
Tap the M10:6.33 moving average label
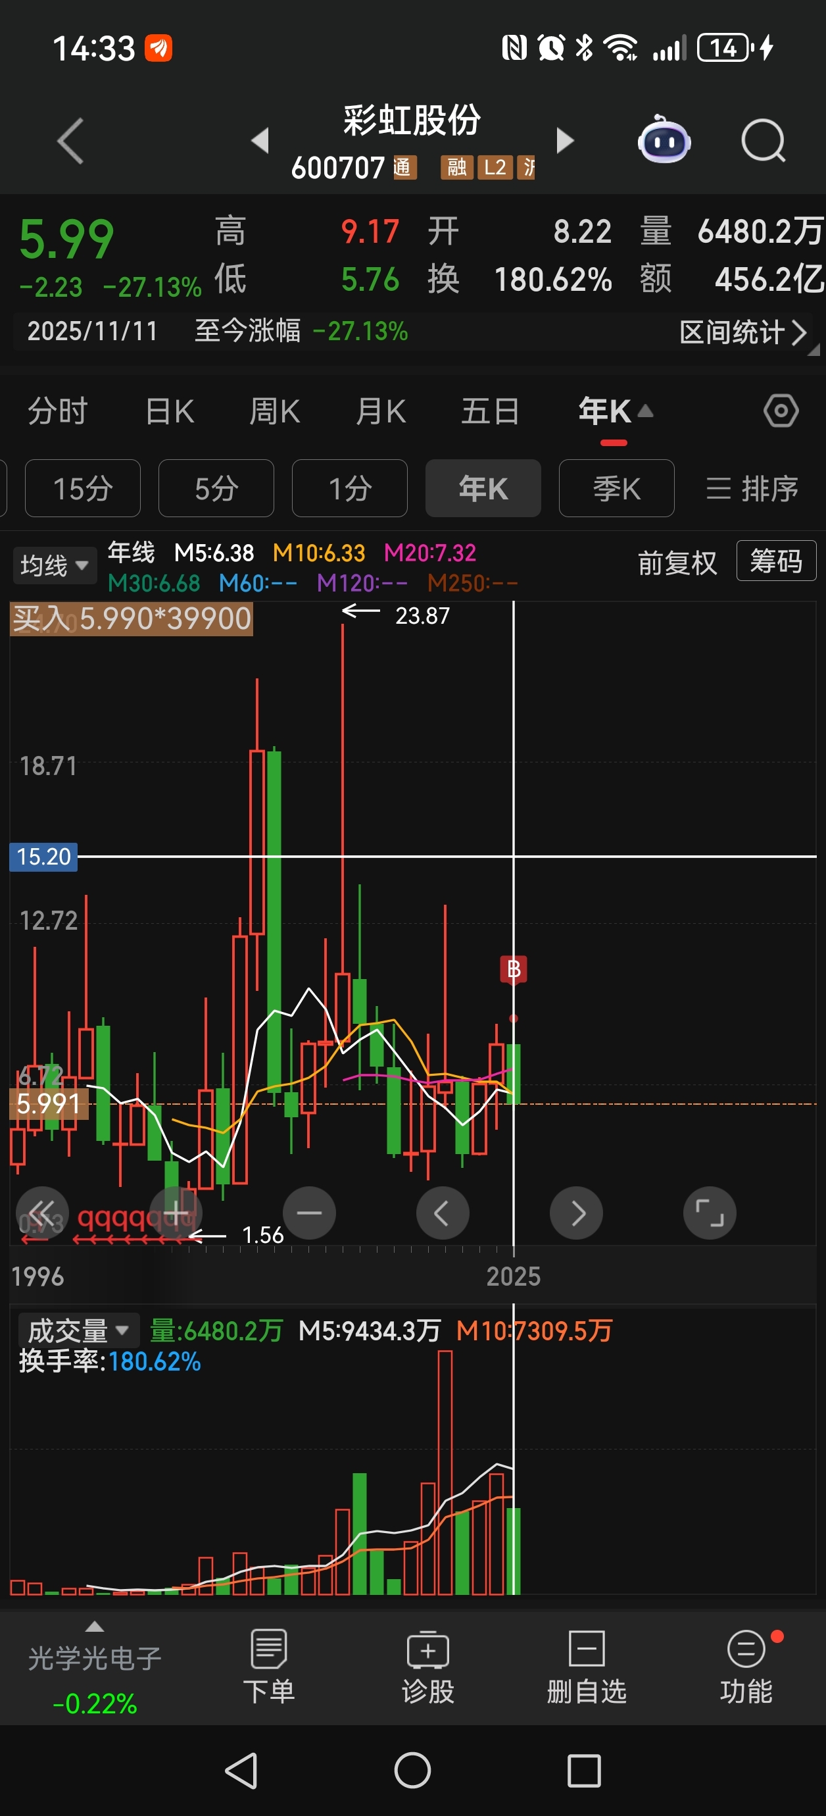click(x=318, y=553)
